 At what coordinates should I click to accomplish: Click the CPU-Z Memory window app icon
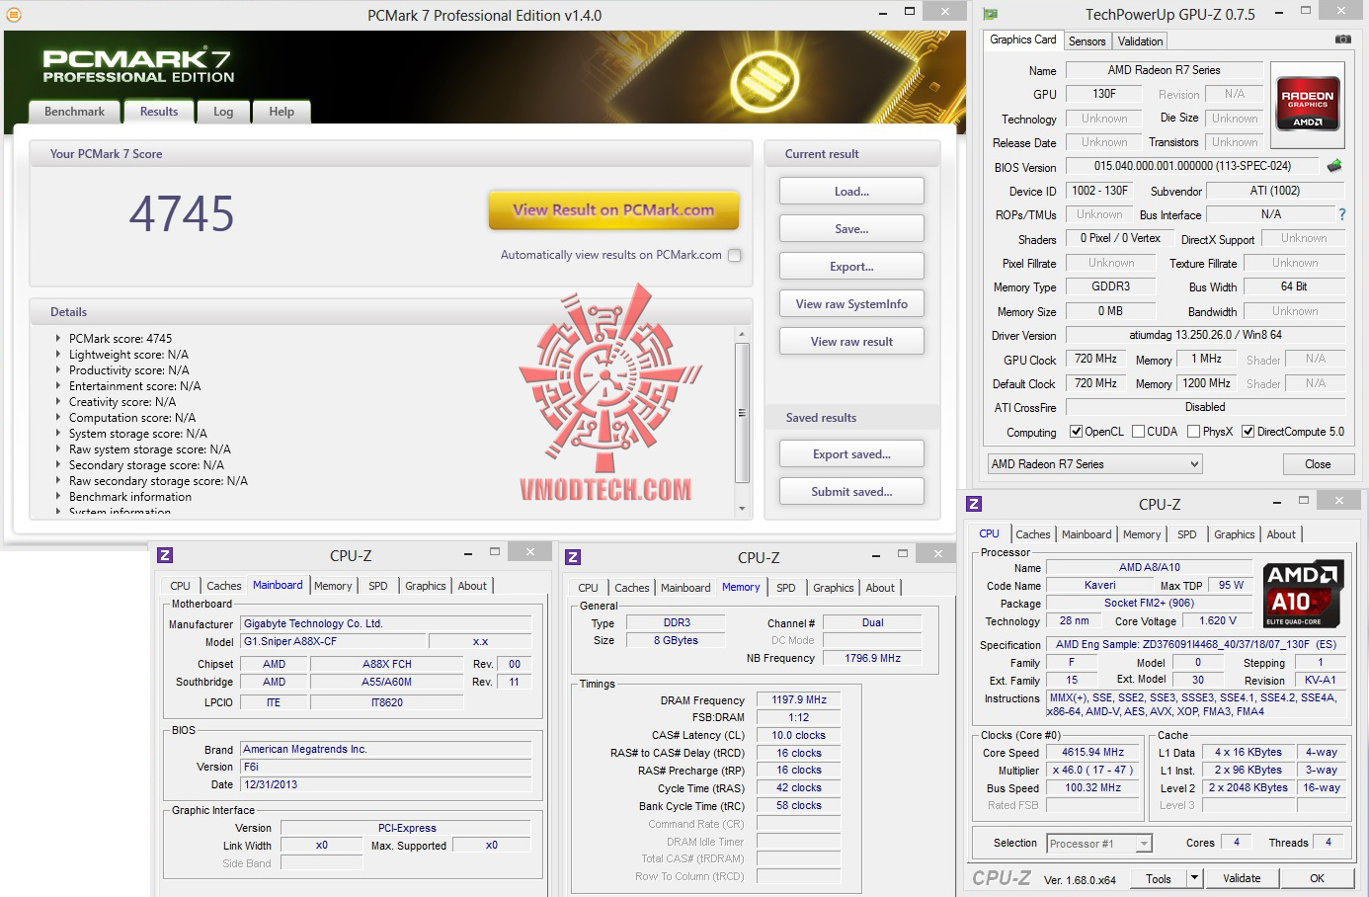pyautogui.click(x=573, y=557)
